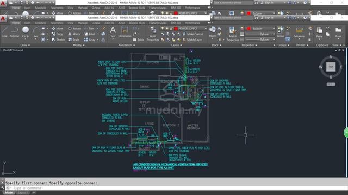Open the Home ribbon tab in front window
Viewport: 348px width, 195px height.
click(x=16, y=23)
